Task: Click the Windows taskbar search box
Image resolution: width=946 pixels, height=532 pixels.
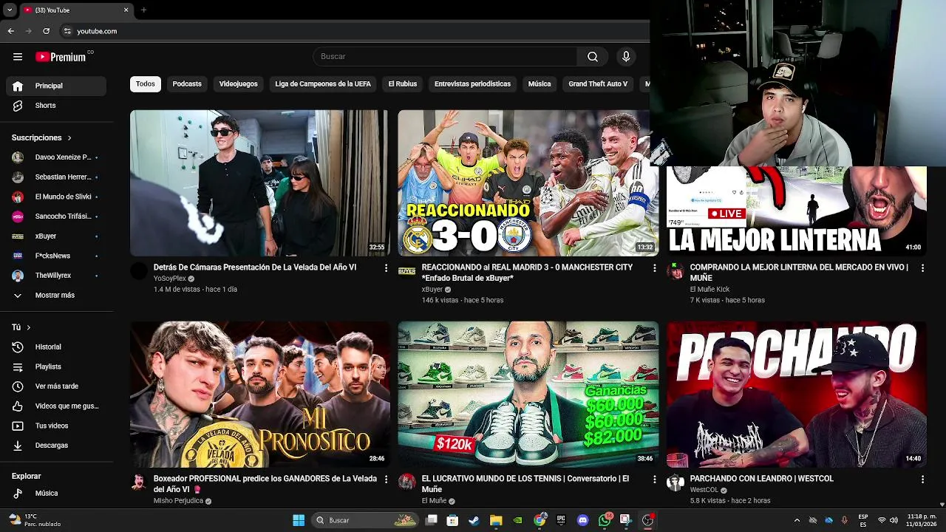Action: click(x=366, y=520)
